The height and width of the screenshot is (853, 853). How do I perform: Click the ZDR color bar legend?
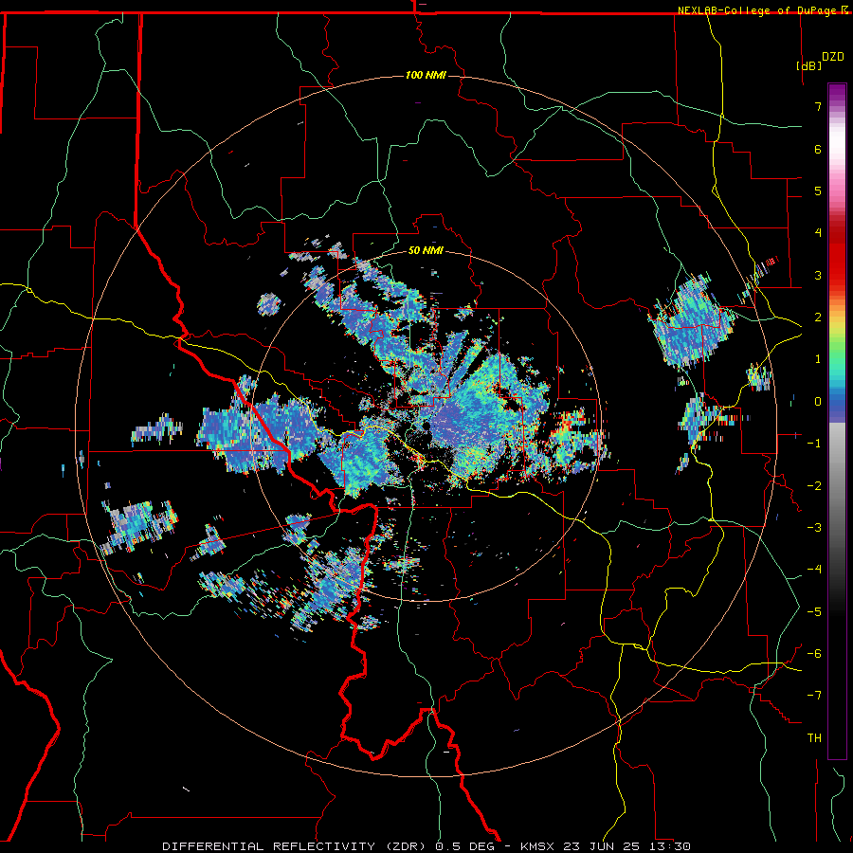coord(837,421)
